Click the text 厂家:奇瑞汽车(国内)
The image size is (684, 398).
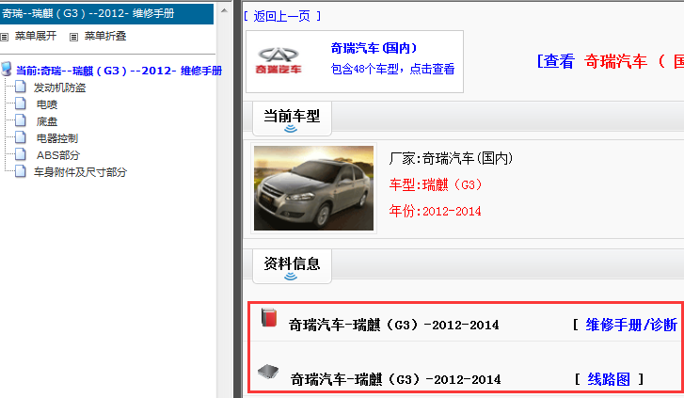[451, 158]
